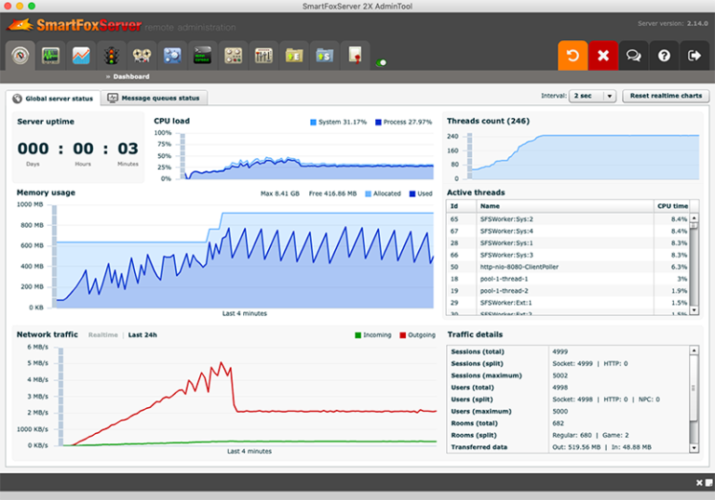
Task: Open the Runtime Statistics monitor icon
Action: (50, 56)
